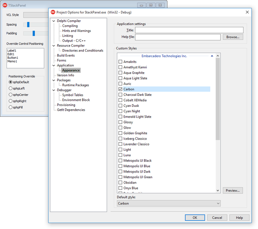Click styles list scroll-down arrow

pyautogui.click(x=218, y=190)
